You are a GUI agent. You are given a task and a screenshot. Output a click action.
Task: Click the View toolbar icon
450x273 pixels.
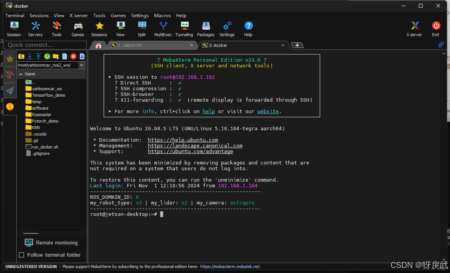click(x=121, y=29)
